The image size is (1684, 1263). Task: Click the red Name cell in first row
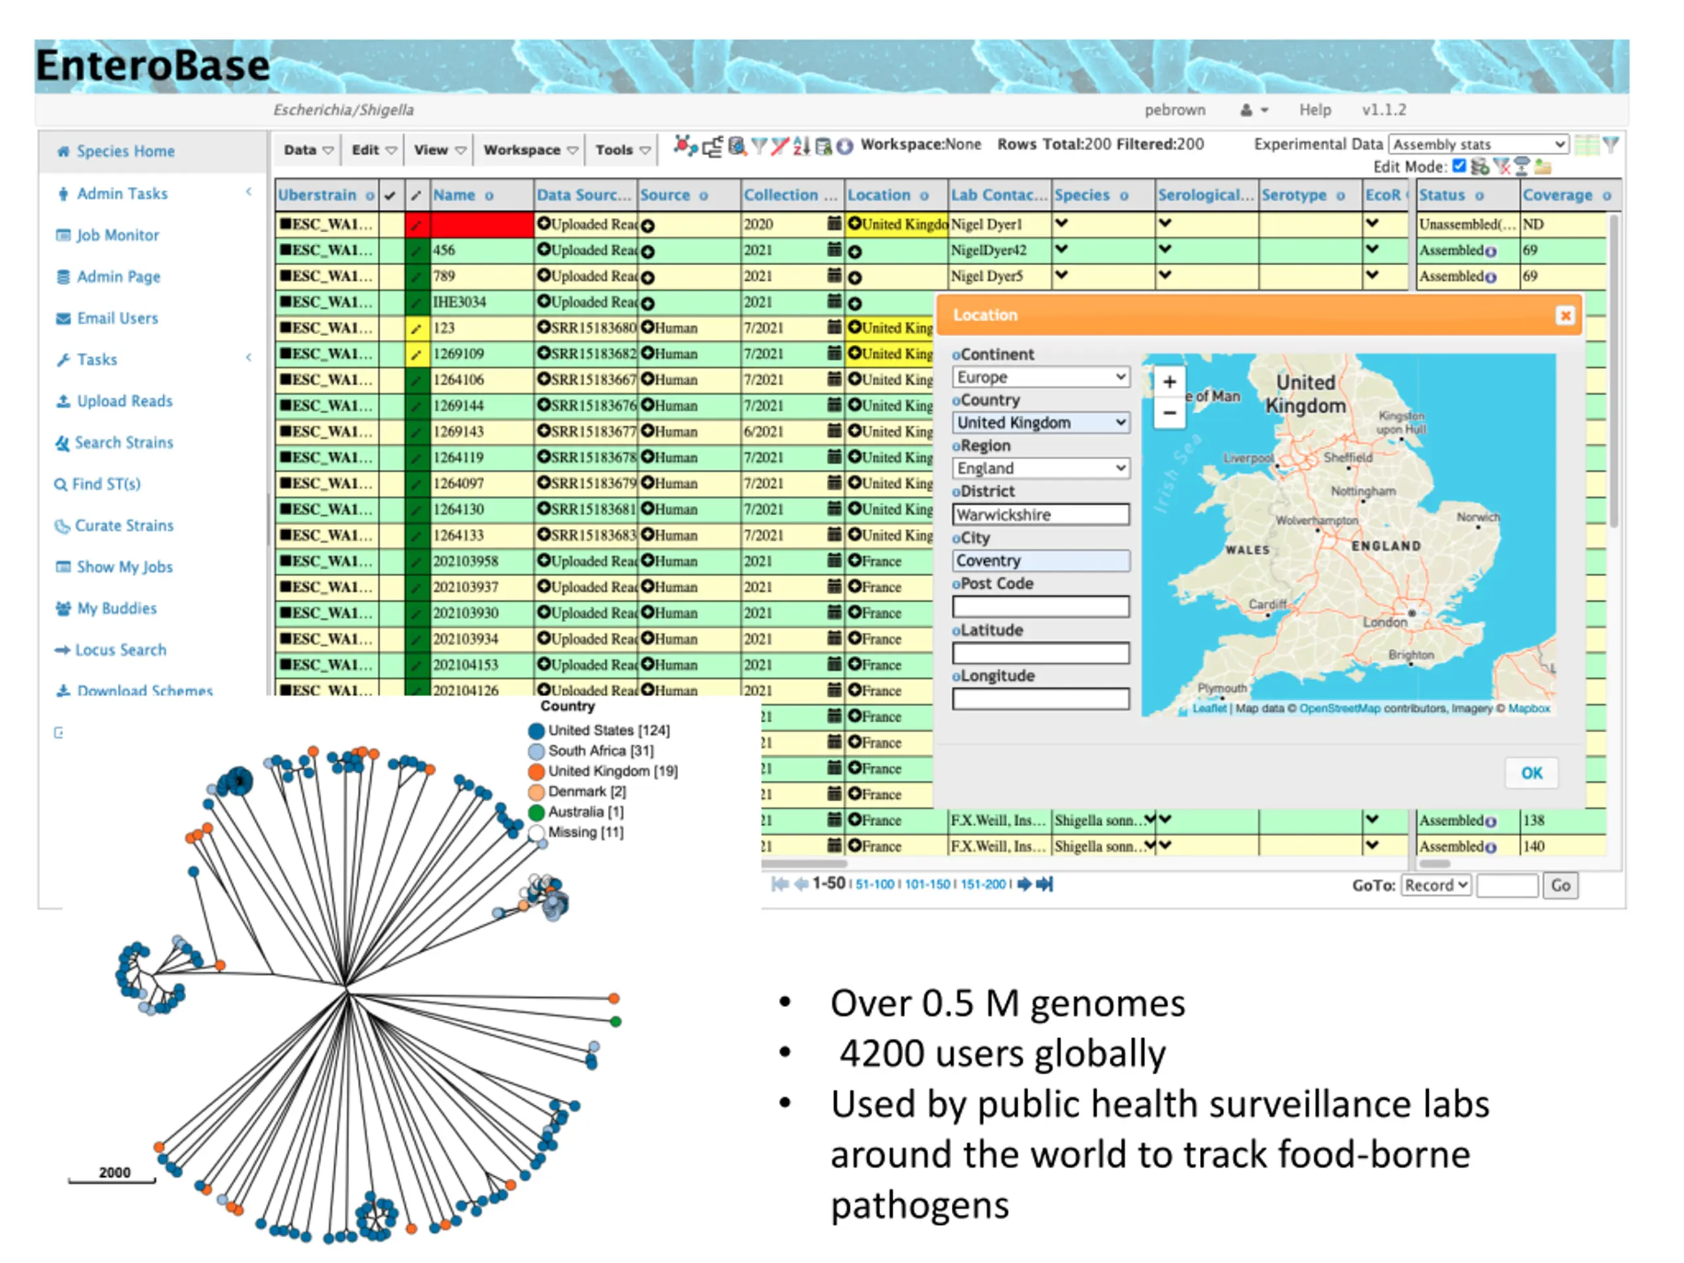pyautogui.click(x=482, y=224)
